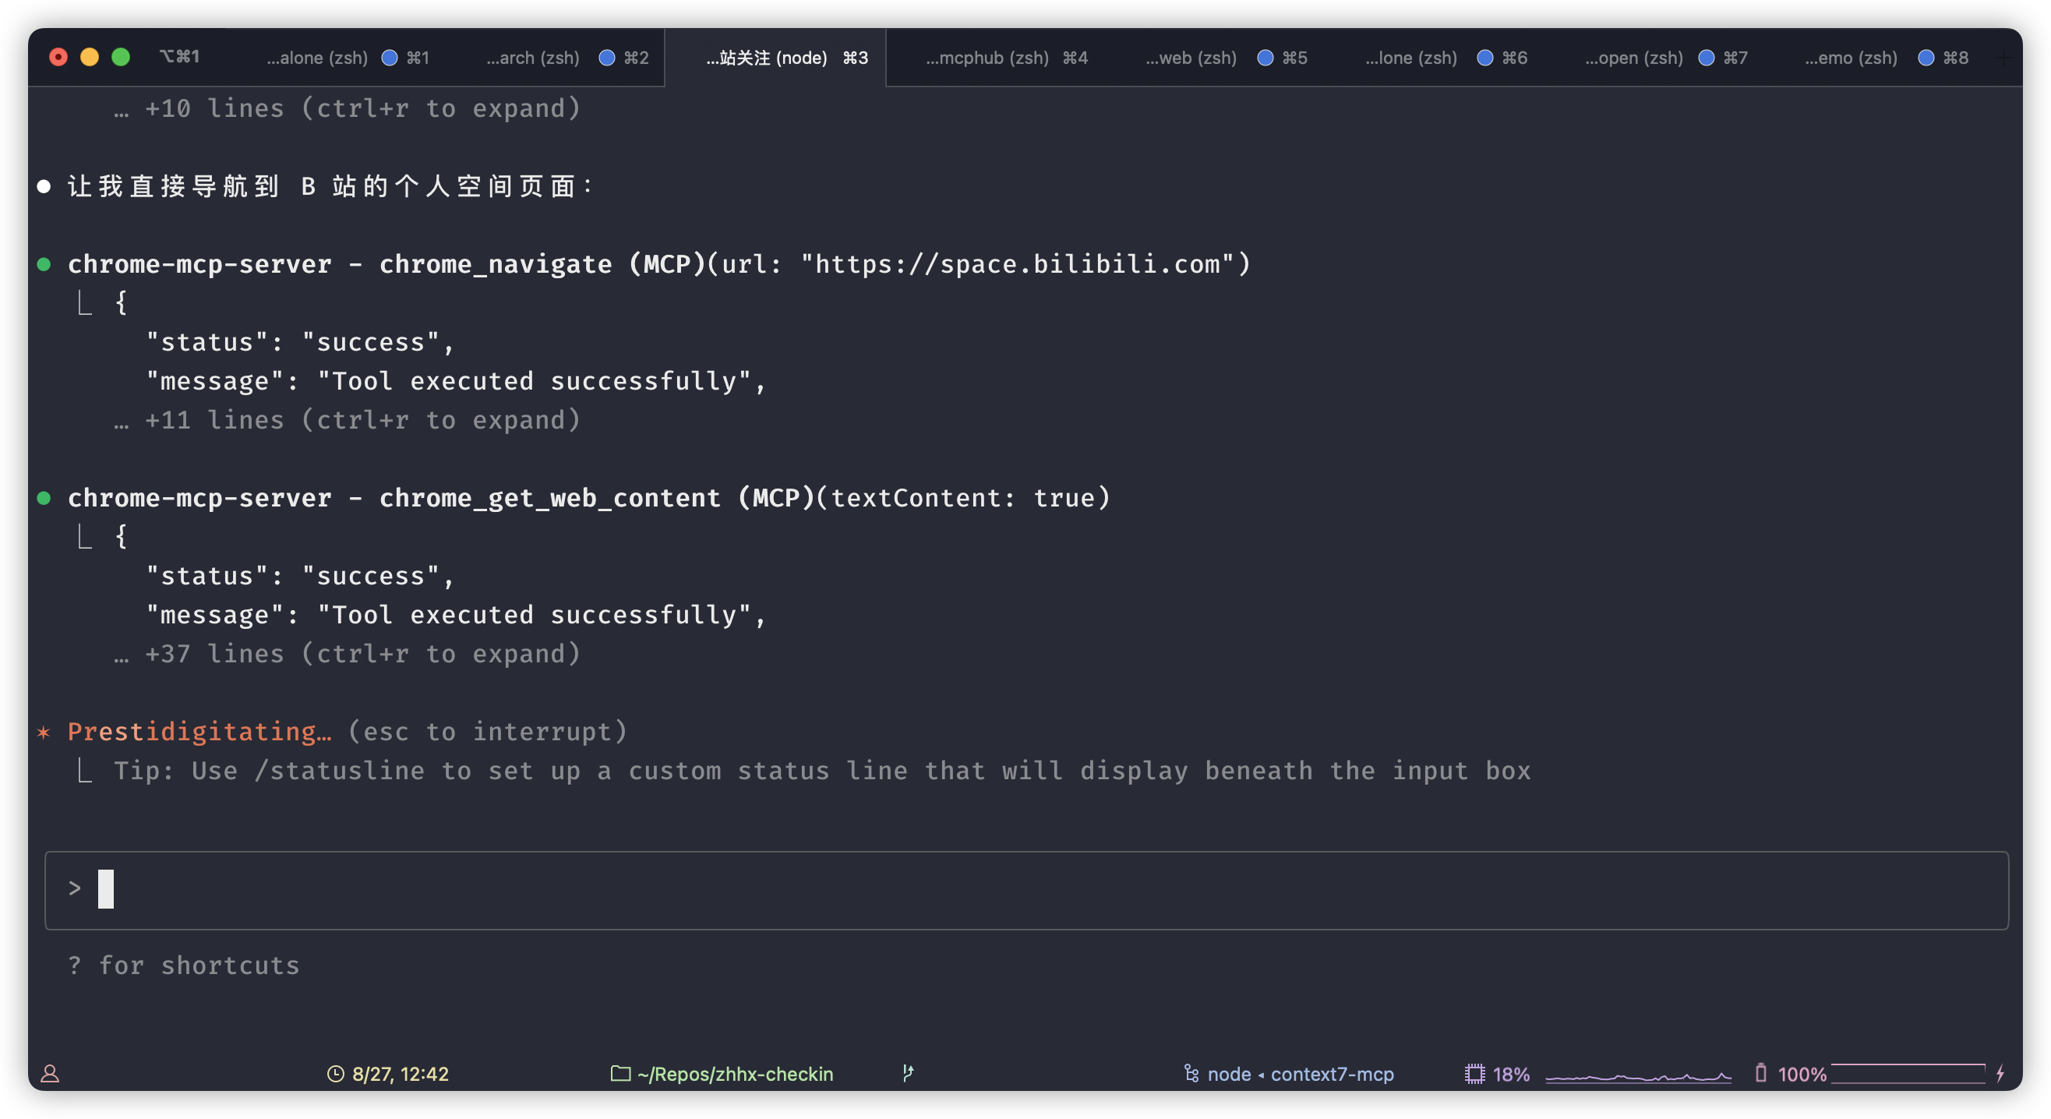
Task: Focus the prompt input box
Action: (1025, 890)
